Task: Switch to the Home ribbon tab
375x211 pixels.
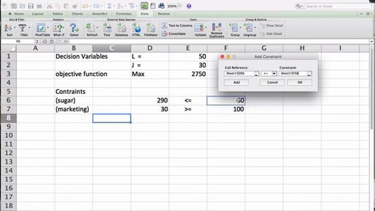Action: (x=16, y=14)
